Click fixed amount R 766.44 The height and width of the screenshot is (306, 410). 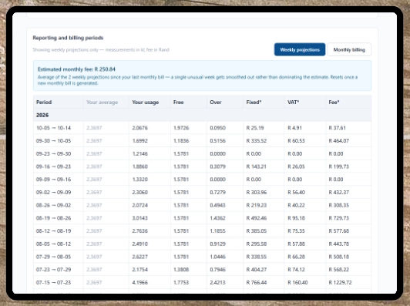coord(256,282)
